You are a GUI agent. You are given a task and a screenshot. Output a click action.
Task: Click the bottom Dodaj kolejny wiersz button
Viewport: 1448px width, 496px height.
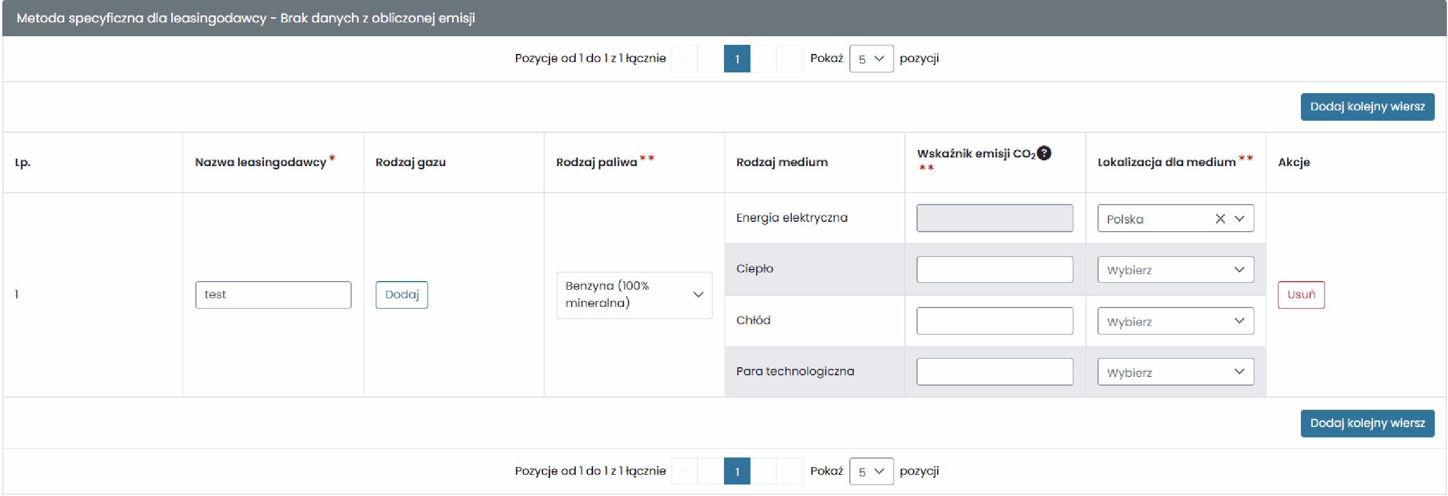(x=1368, y=424)
